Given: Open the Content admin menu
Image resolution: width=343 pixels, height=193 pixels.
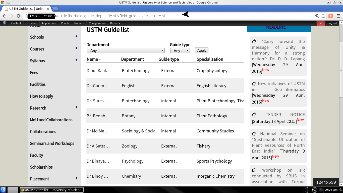Looking at the screenshot, I should [x=16, y=23].
